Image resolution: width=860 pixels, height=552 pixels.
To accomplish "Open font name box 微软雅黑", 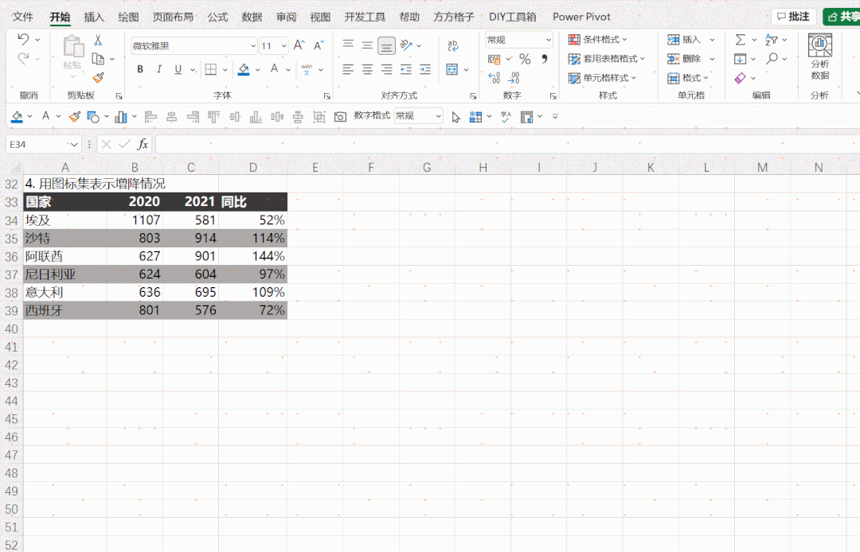I will 194,45.
